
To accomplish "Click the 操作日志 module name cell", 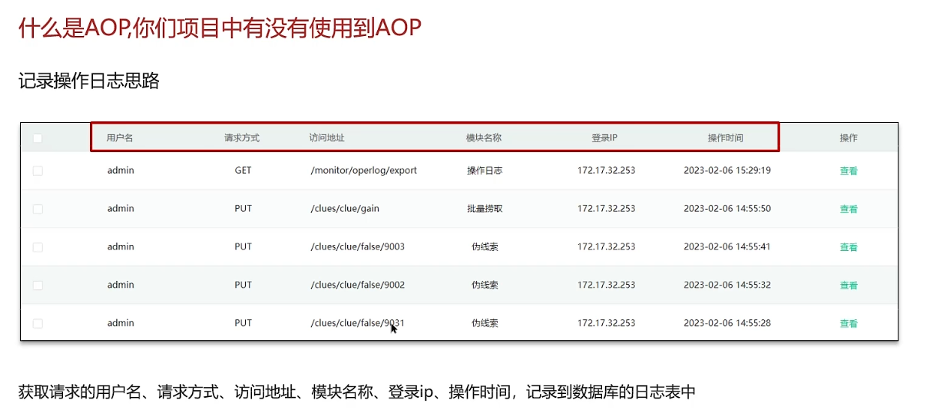I will [x=484, y=170].
